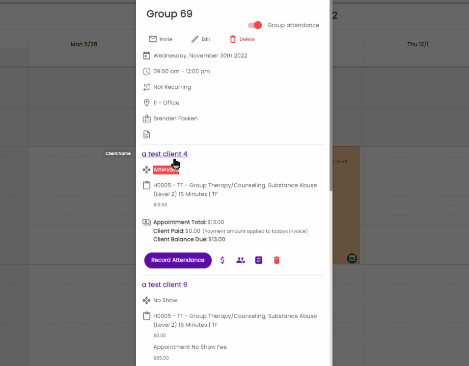The height and width of the screenshot is (366, 469).
Task: Click the purple clipboard notes icon
Action: pos(259,260)
